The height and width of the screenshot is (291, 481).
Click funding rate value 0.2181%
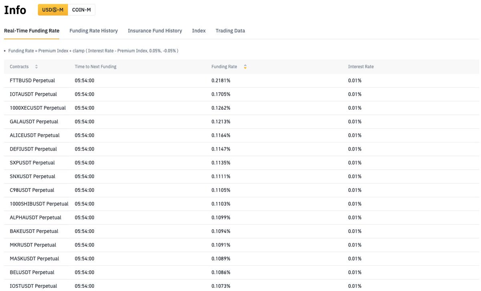(x=221, y=80)
